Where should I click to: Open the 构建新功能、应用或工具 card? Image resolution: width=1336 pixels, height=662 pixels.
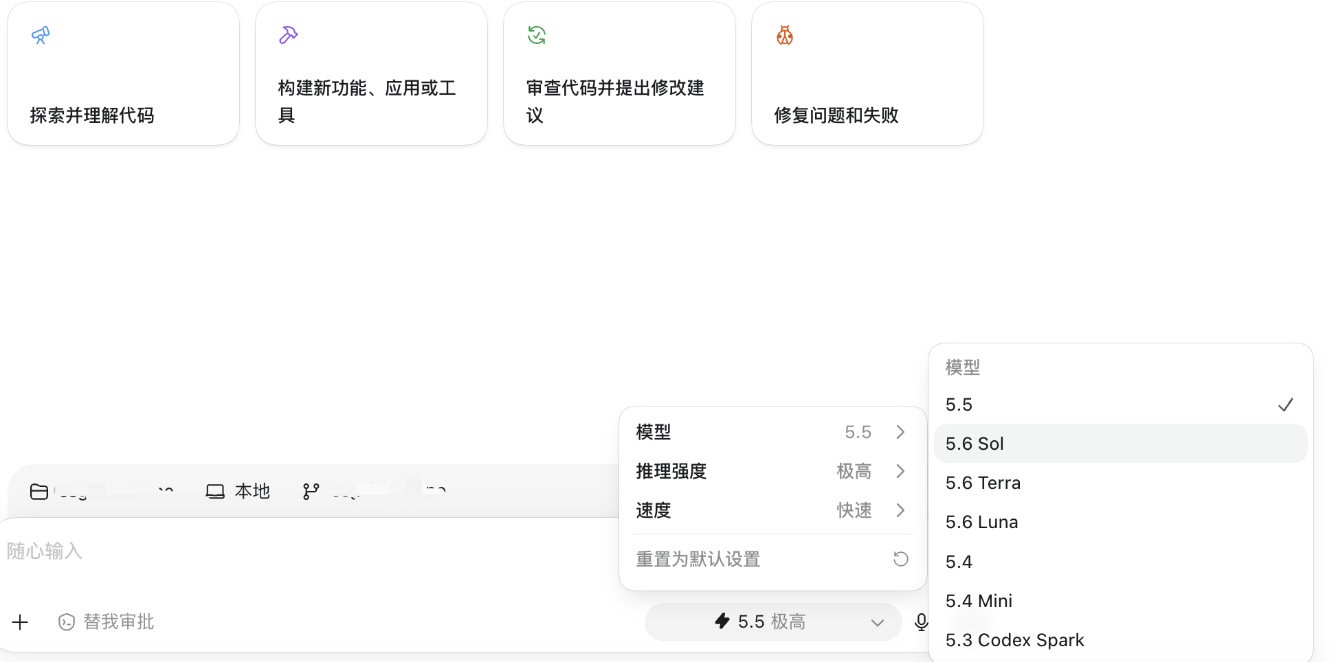pyautogui.click(x=371, y=73)
